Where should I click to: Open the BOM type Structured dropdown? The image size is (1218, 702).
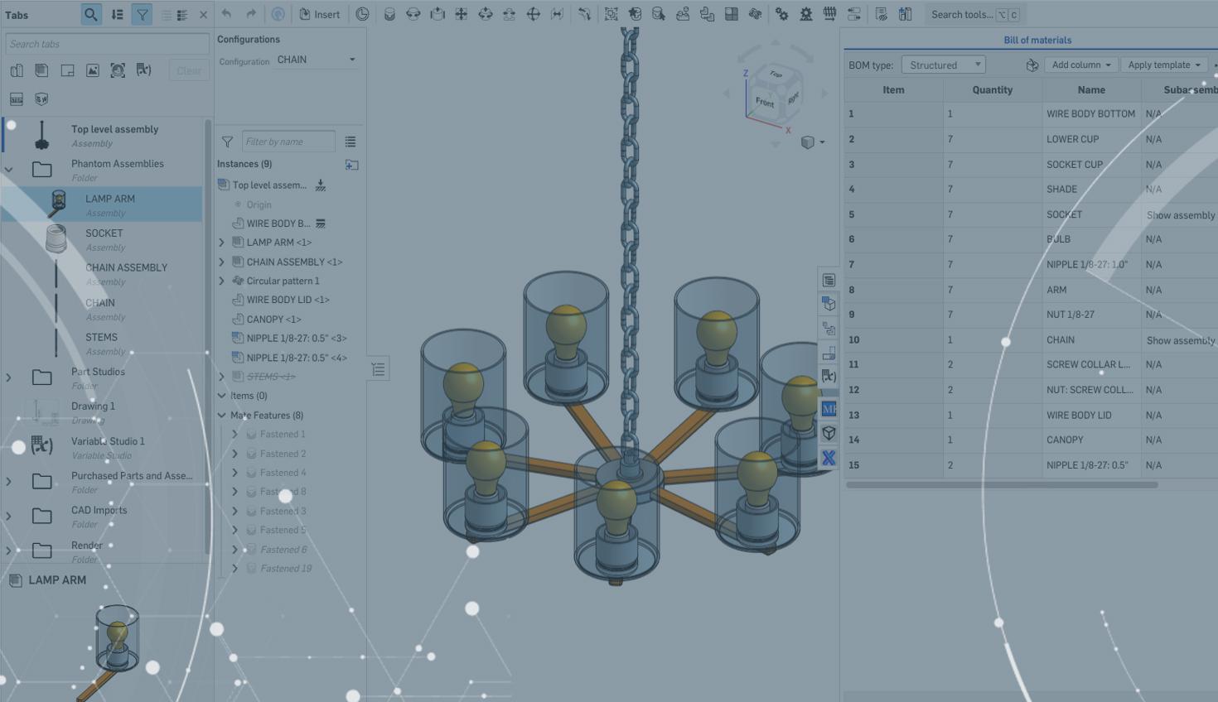(x=943, y=65)
